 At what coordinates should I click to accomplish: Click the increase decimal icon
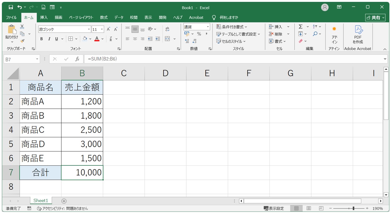(x=187, y=41)
